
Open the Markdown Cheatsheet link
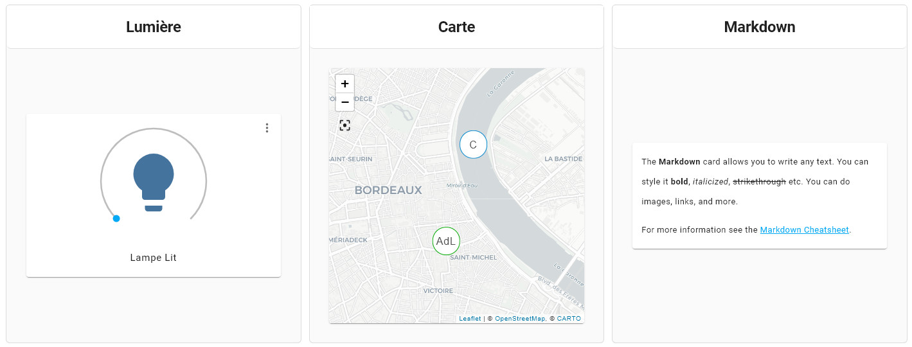coord(805,229)
